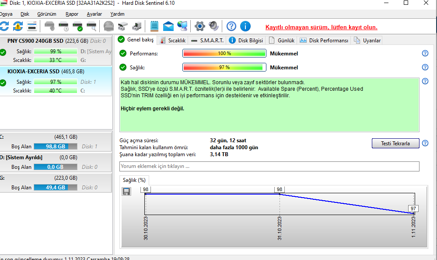Click the grey disk with speaker toolbar icon
This screenshot has height=260, width=437.
49,27
